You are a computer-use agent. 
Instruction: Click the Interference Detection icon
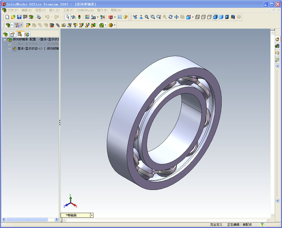(x=93, y=25)
